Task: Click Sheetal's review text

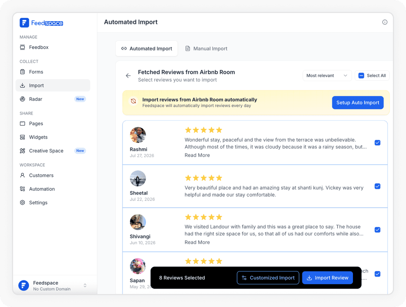Action: click(x=274, y=191)
